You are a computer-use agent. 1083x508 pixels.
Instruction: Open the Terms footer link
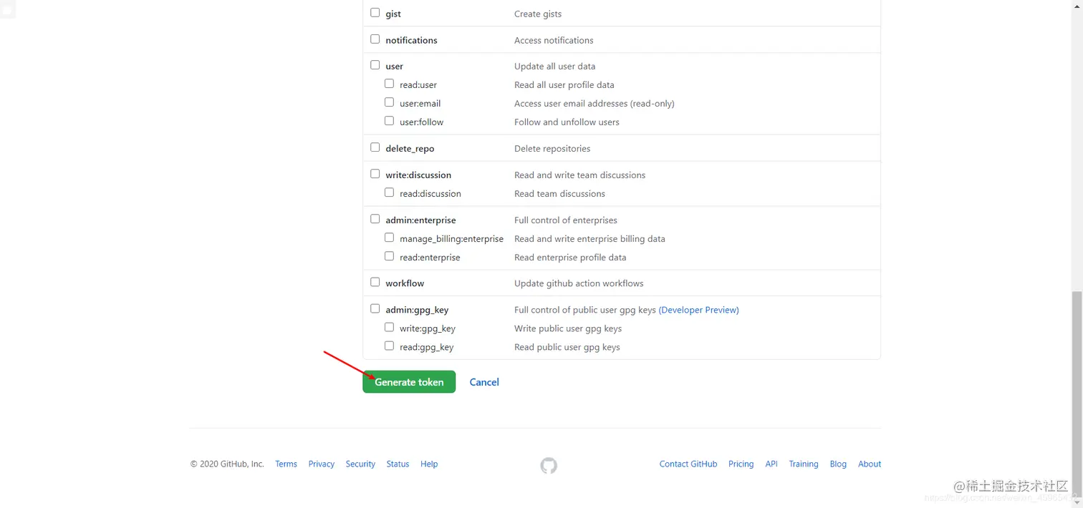286,464
